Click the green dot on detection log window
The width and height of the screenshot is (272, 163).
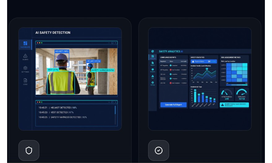(x=42, y=102)
